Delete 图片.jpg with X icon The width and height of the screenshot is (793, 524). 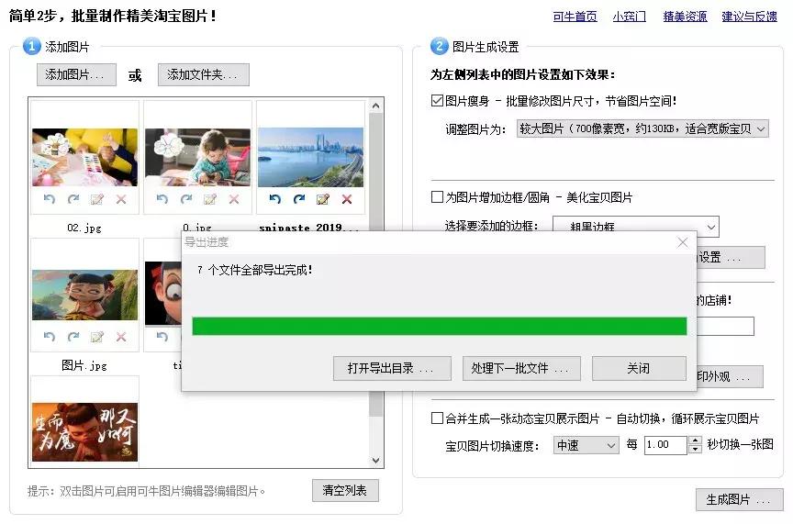coord(121,337)
